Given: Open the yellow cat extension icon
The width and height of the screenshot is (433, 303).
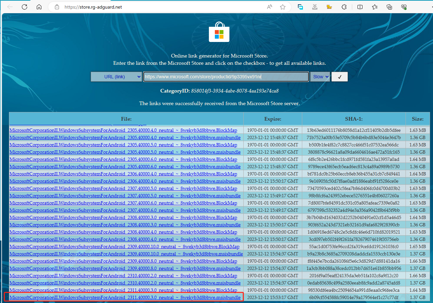Looking at the screenshot, I should coord(329,7).
